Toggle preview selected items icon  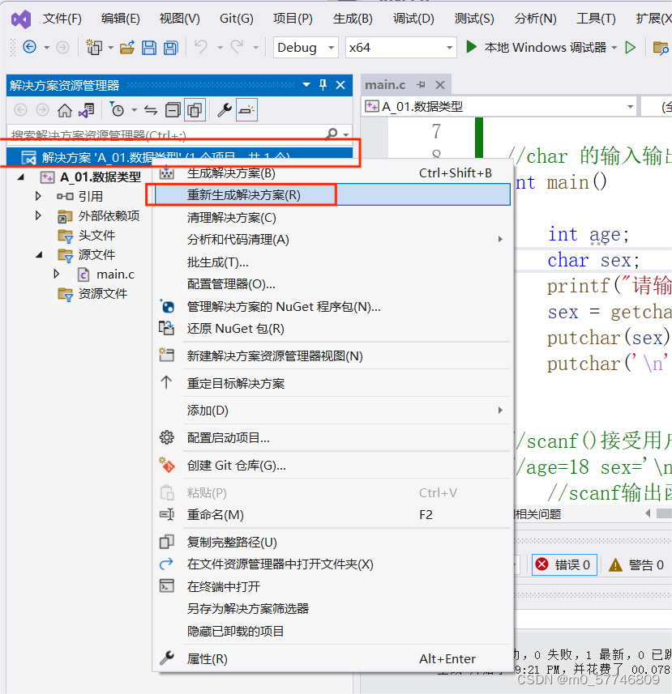point(246,110)
